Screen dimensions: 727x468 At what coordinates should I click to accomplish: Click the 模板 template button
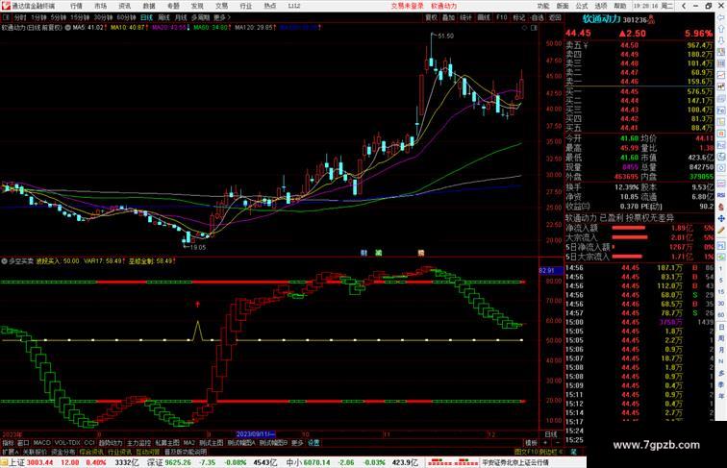(531, 443)
